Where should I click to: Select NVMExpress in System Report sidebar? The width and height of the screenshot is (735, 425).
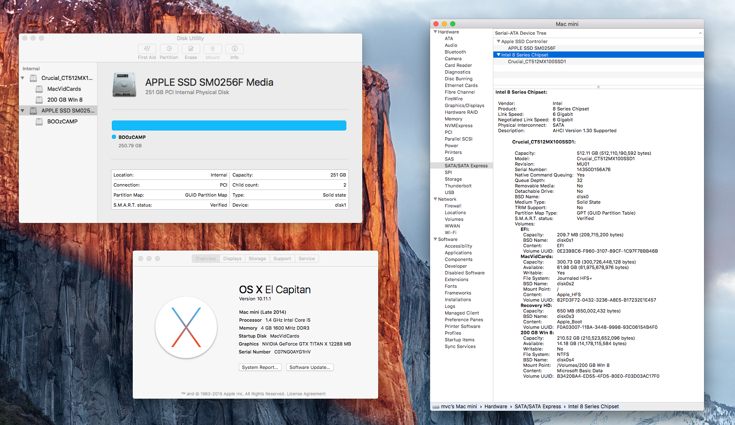[x=459, y=125]
